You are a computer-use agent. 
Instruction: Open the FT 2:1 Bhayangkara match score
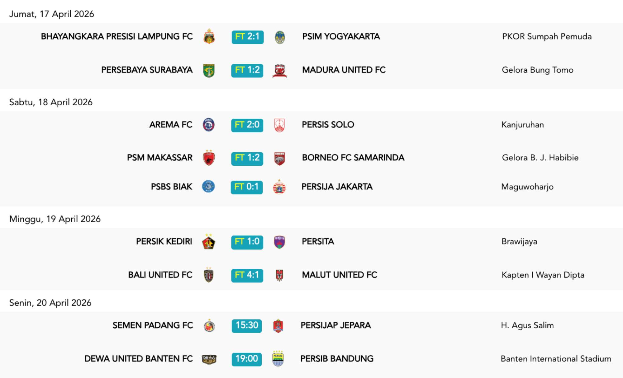[247, 37]
